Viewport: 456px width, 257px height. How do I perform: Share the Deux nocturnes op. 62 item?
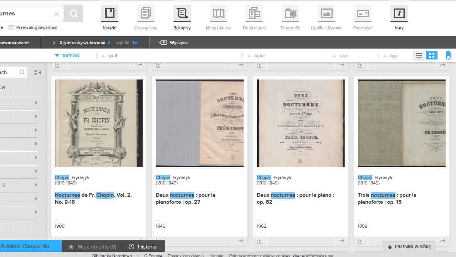coord(342,241)
